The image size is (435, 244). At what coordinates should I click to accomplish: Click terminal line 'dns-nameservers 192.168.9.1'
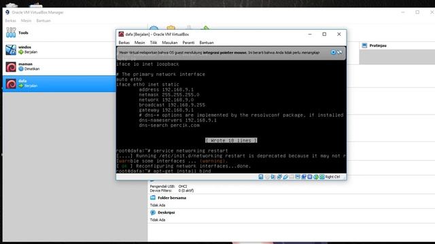pos(178,120)
